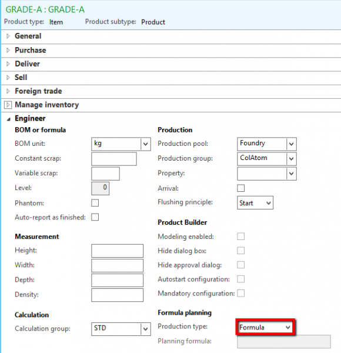Tick the Auto-report as finished checkbox
341x353 pixels.
click(95, 217)
